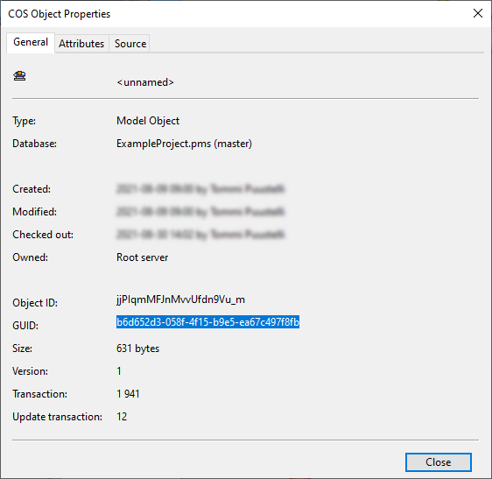Image resolution: width=492 pixels, height=479 pixels.
Task: Close the dialog with the X
Action: [478, 13]
